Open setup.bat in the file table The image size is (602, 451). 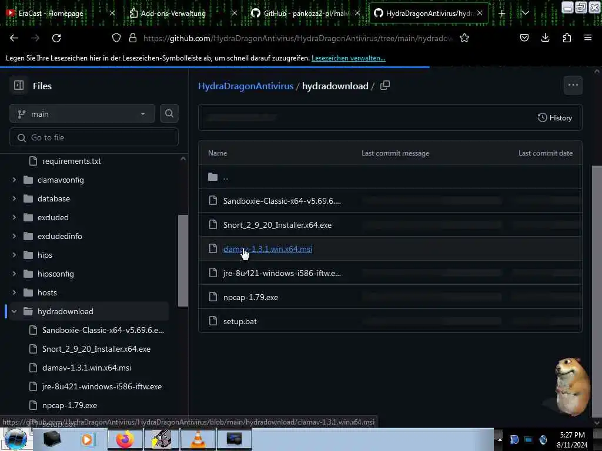pos(240,321)
